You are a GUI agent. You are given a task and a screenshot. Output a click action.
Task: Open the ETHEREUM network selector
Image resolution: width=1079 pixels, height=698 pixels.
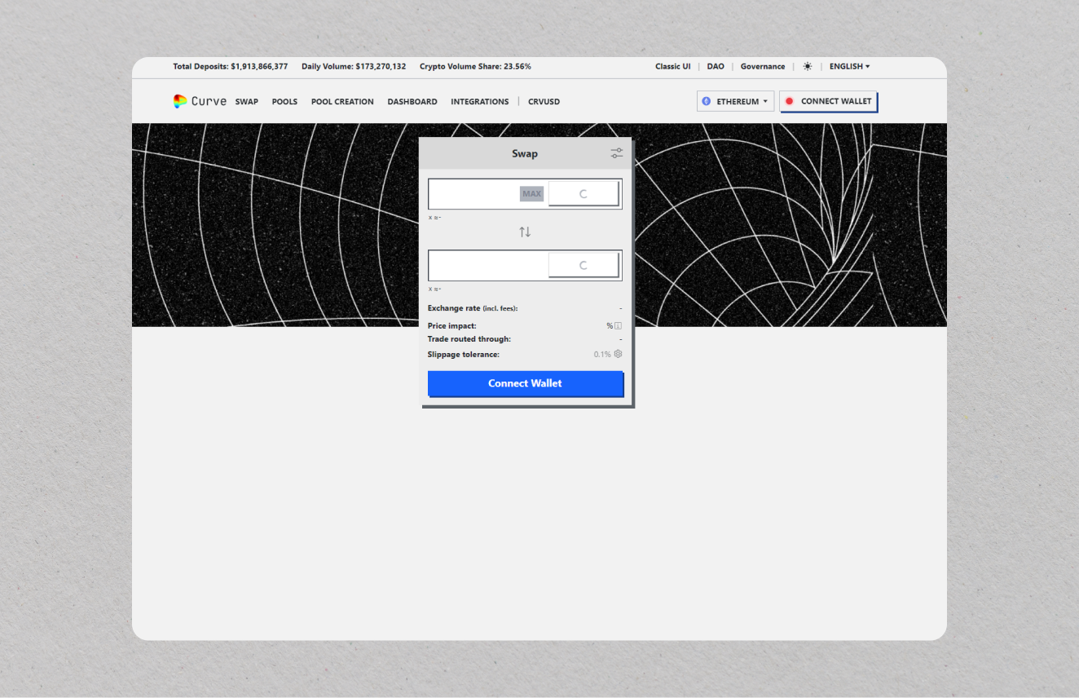click(735, 101)
